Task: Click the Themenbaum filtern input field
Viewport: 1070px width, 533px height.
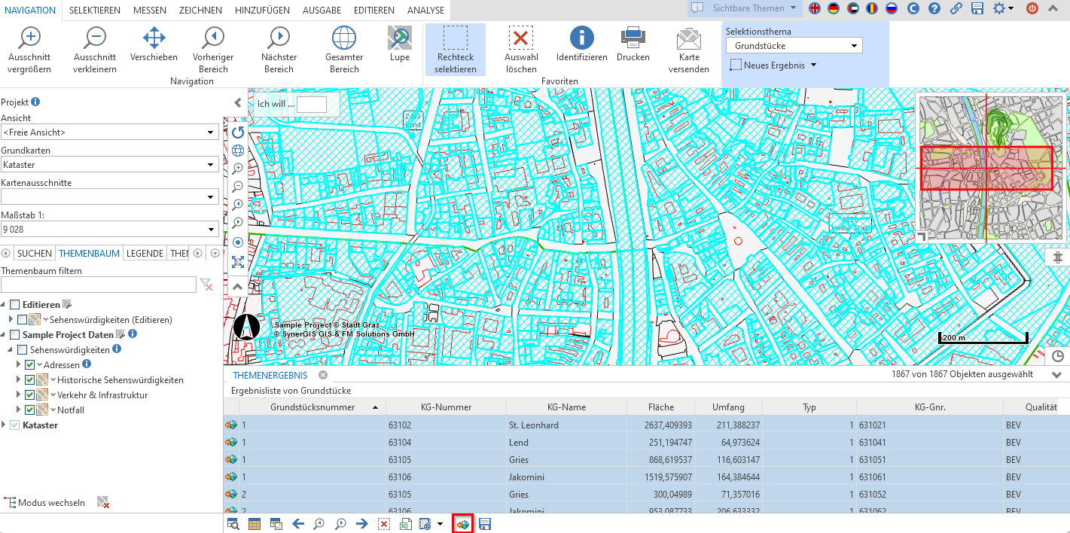Action: point(99,285)
